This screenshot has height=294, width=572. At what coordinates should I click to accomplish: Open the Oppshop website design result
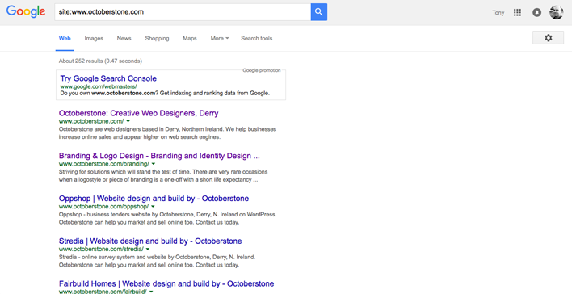[154, 199]
